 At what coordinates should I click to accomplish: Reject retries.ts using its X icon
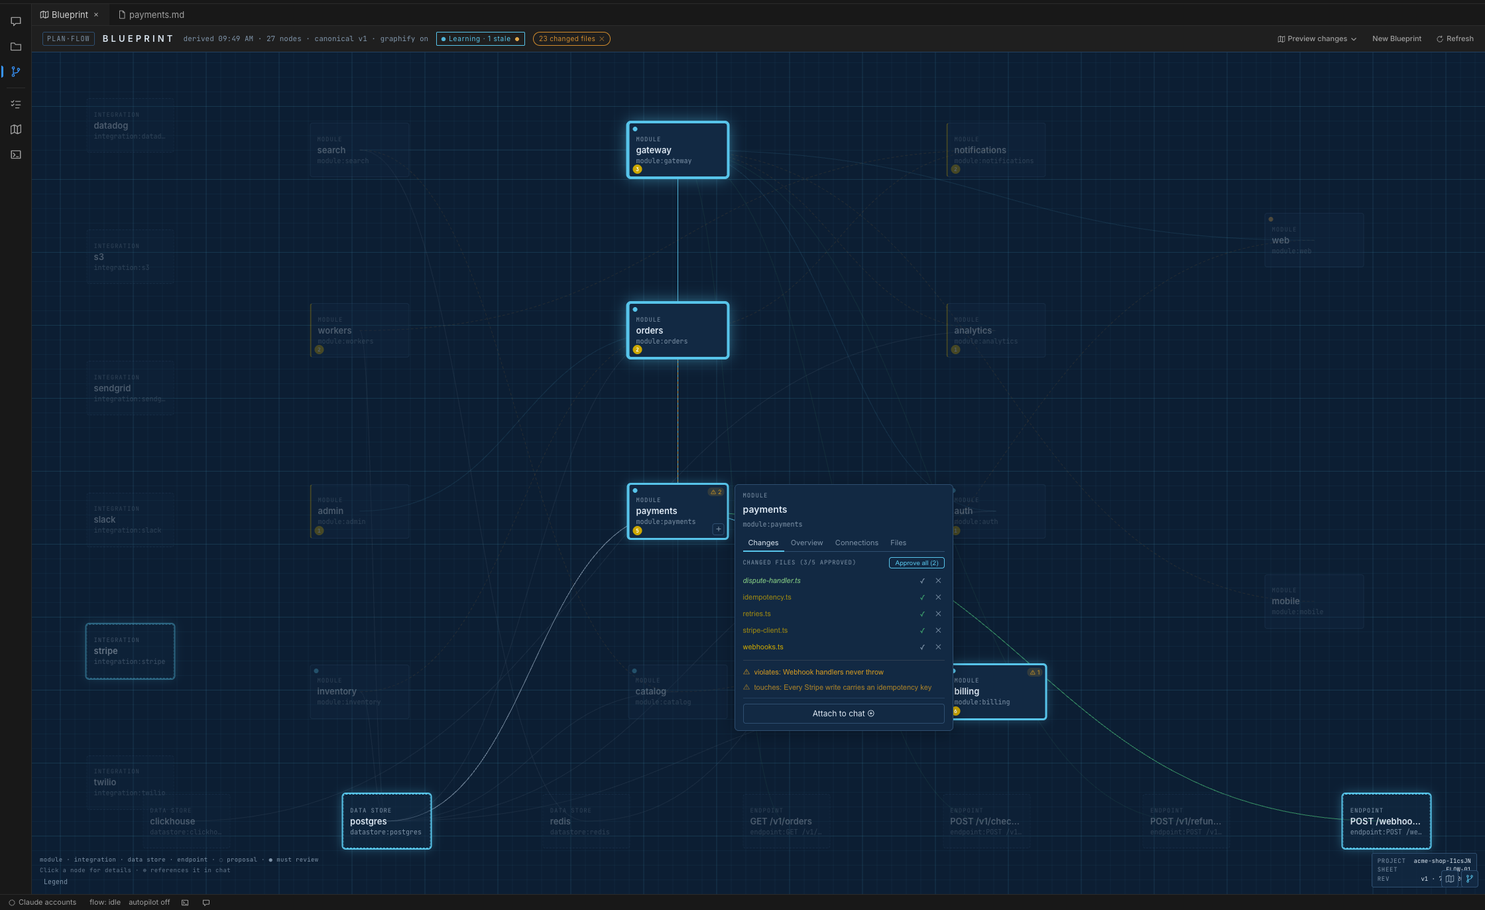[x=938, y=614]
